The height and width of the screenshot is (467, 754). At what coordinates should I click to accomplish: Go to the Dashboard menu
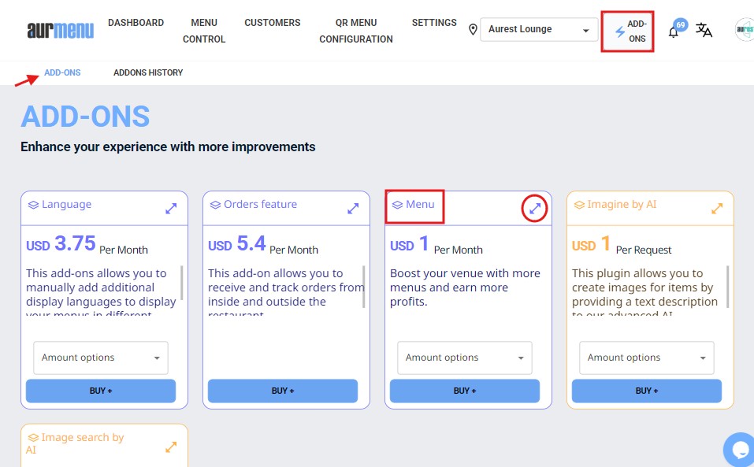pyautogui.click(x=136, y=23)
